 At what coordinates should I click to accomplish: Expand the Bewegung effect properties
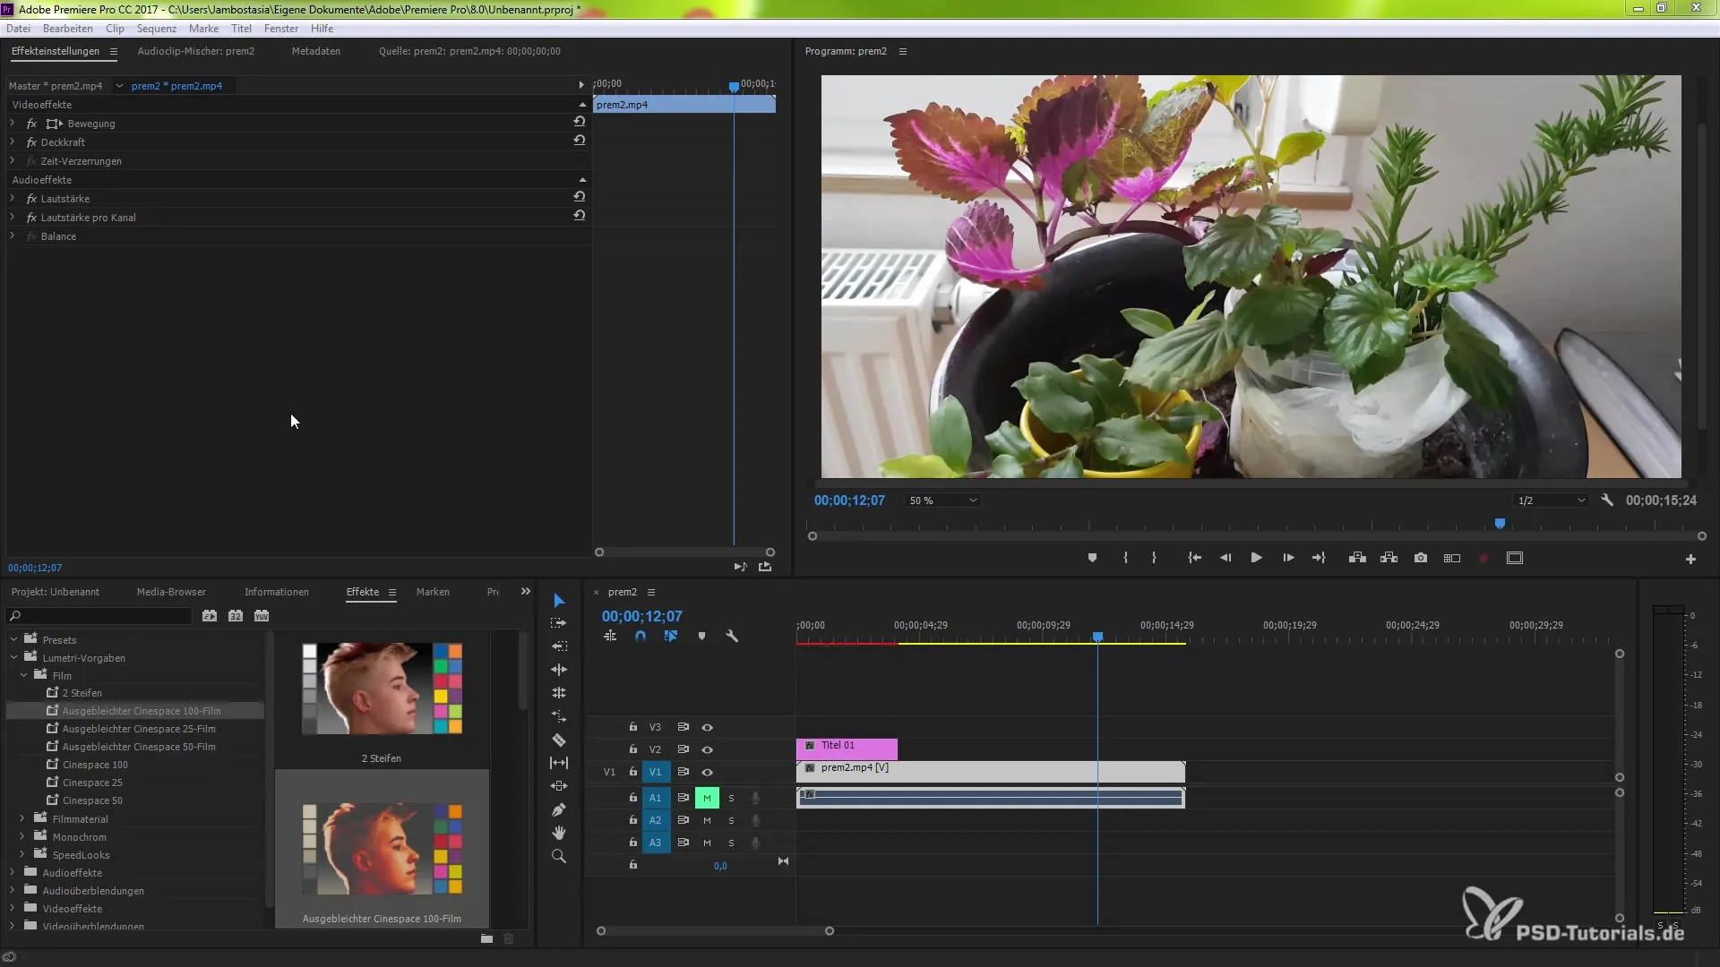point(12,124)
